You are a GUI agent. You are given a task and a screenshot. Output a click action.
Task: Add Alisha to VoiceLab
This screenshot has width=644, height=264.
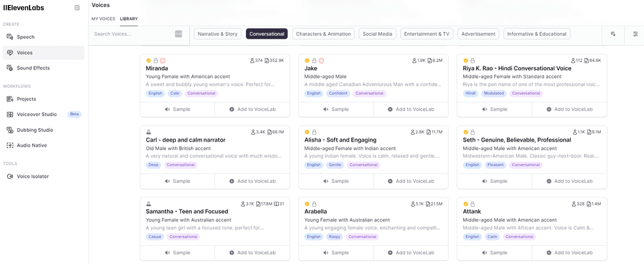point(411,181)
